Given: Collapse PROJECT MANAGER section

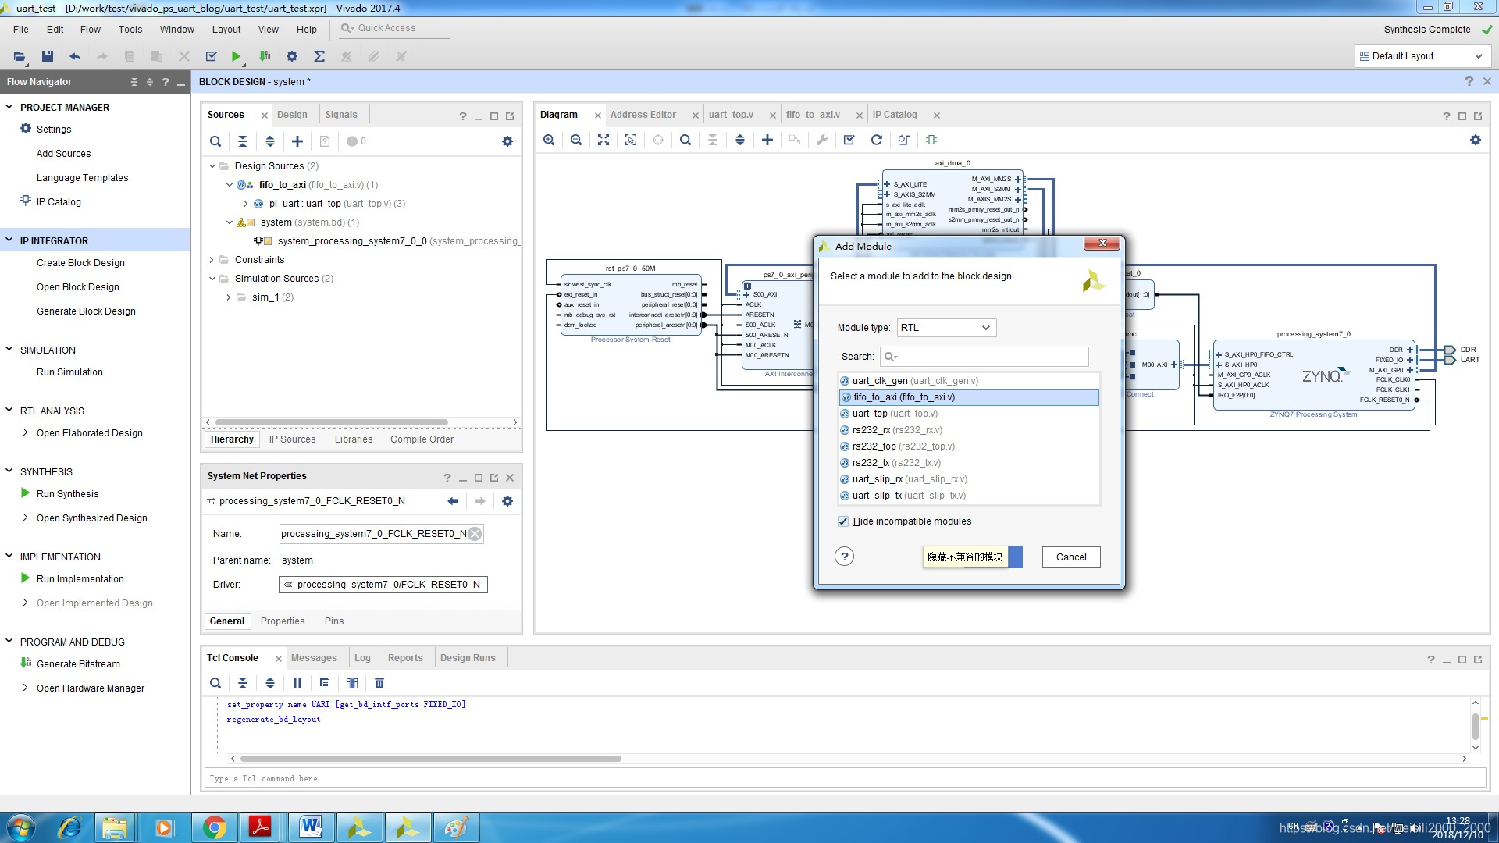Looking at the screenshot, I should [9, 107].
